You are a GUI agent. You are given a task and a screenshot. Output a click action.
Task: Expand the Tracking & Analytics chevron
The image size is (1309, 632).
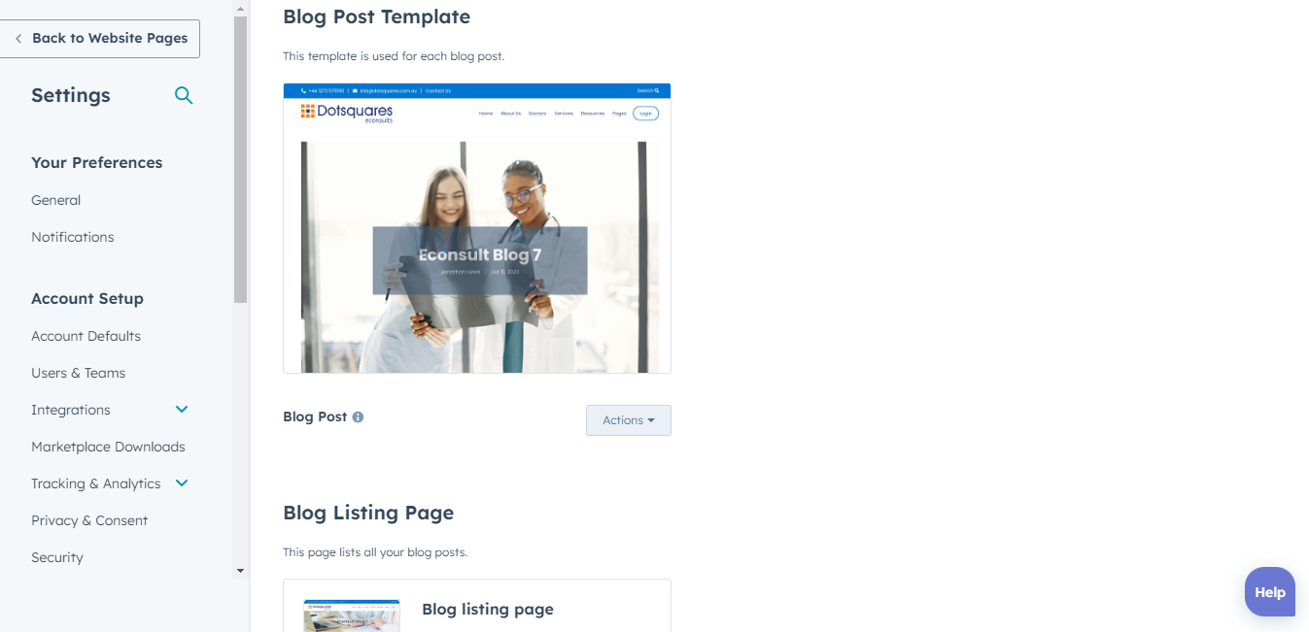pos(182,483)
